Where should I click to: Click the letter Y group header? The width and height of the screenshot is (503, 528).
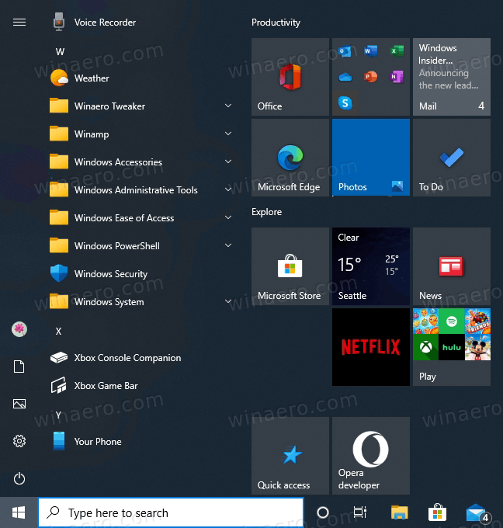pos(58,415)
